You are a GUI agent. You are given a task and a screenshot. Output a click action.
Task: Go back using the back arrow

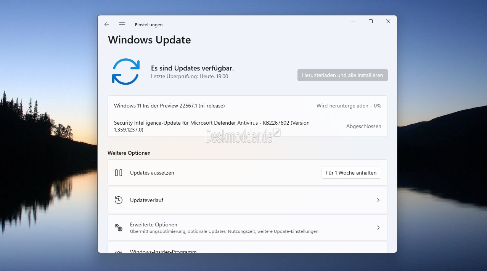[107, 24]
